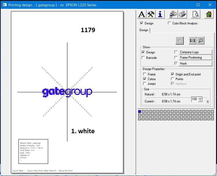Close the Printing design window

click(x=210, y=5)
